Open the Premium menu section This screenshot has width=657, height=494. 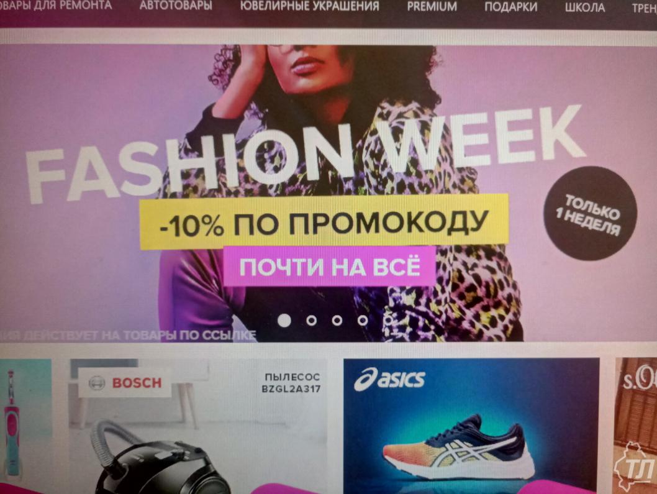[x=432, y=7]
